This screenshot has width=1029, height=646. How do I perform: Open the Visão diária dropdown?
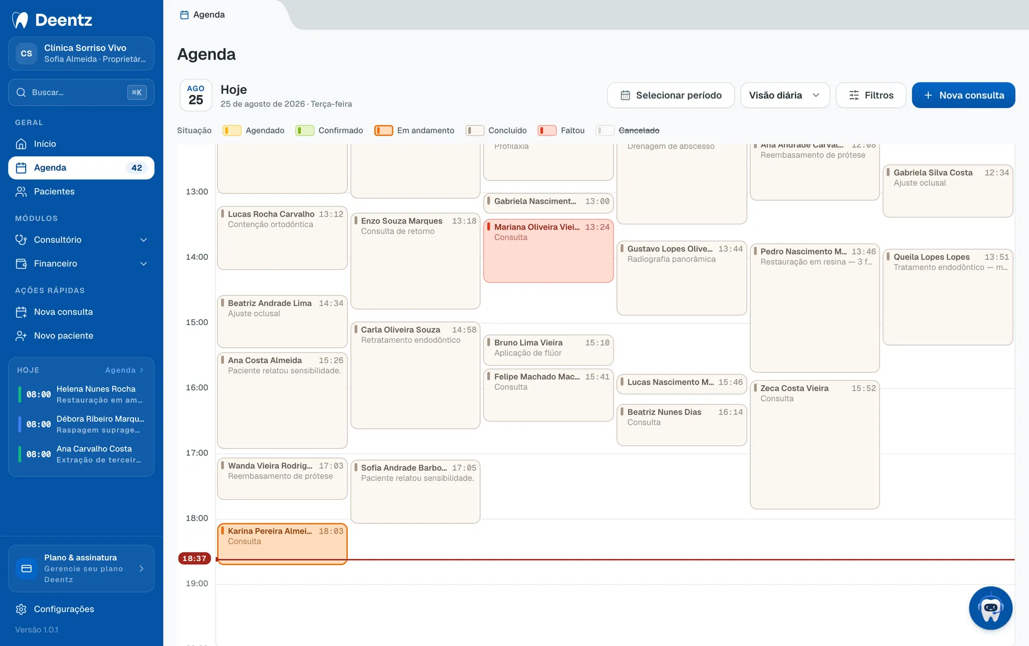click(785, 95)
